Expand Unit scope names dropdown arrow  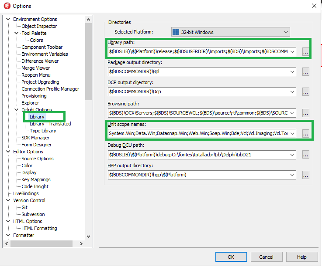point(292,133)
